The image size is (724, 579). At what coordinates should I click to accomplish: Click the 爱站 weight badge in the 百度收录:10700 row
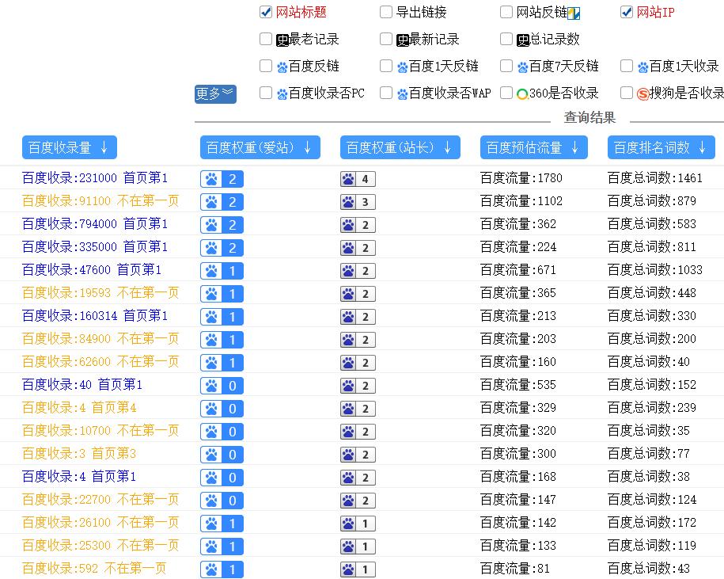[222, 432]
